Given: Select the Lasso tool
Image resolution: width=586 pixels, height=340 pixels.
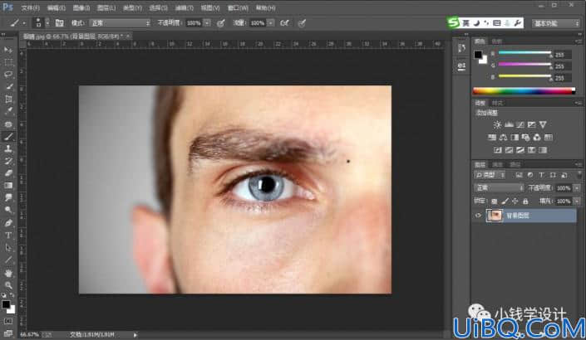Looking at the screenshot, I should [8, 74].
